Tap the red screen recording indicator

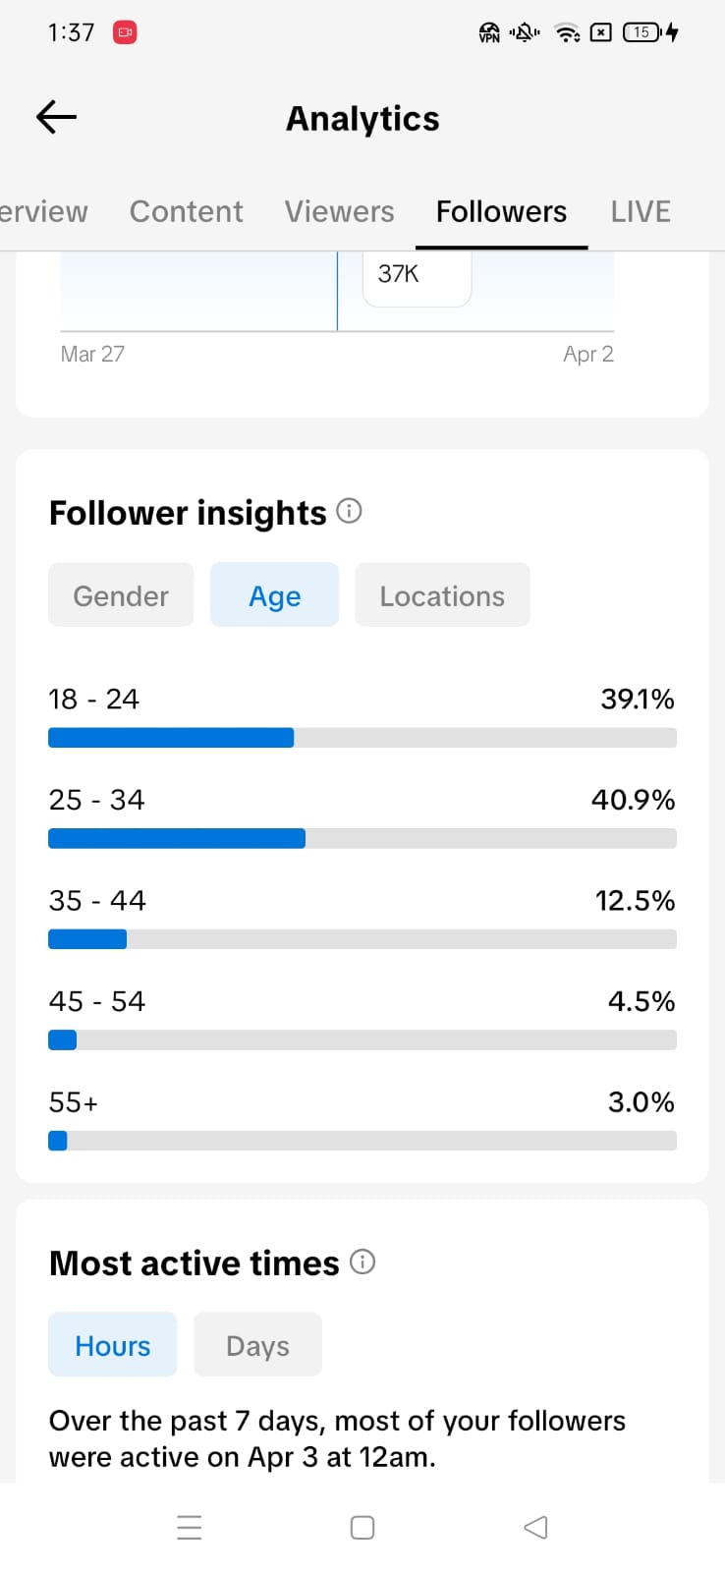[x=125, y=32]
